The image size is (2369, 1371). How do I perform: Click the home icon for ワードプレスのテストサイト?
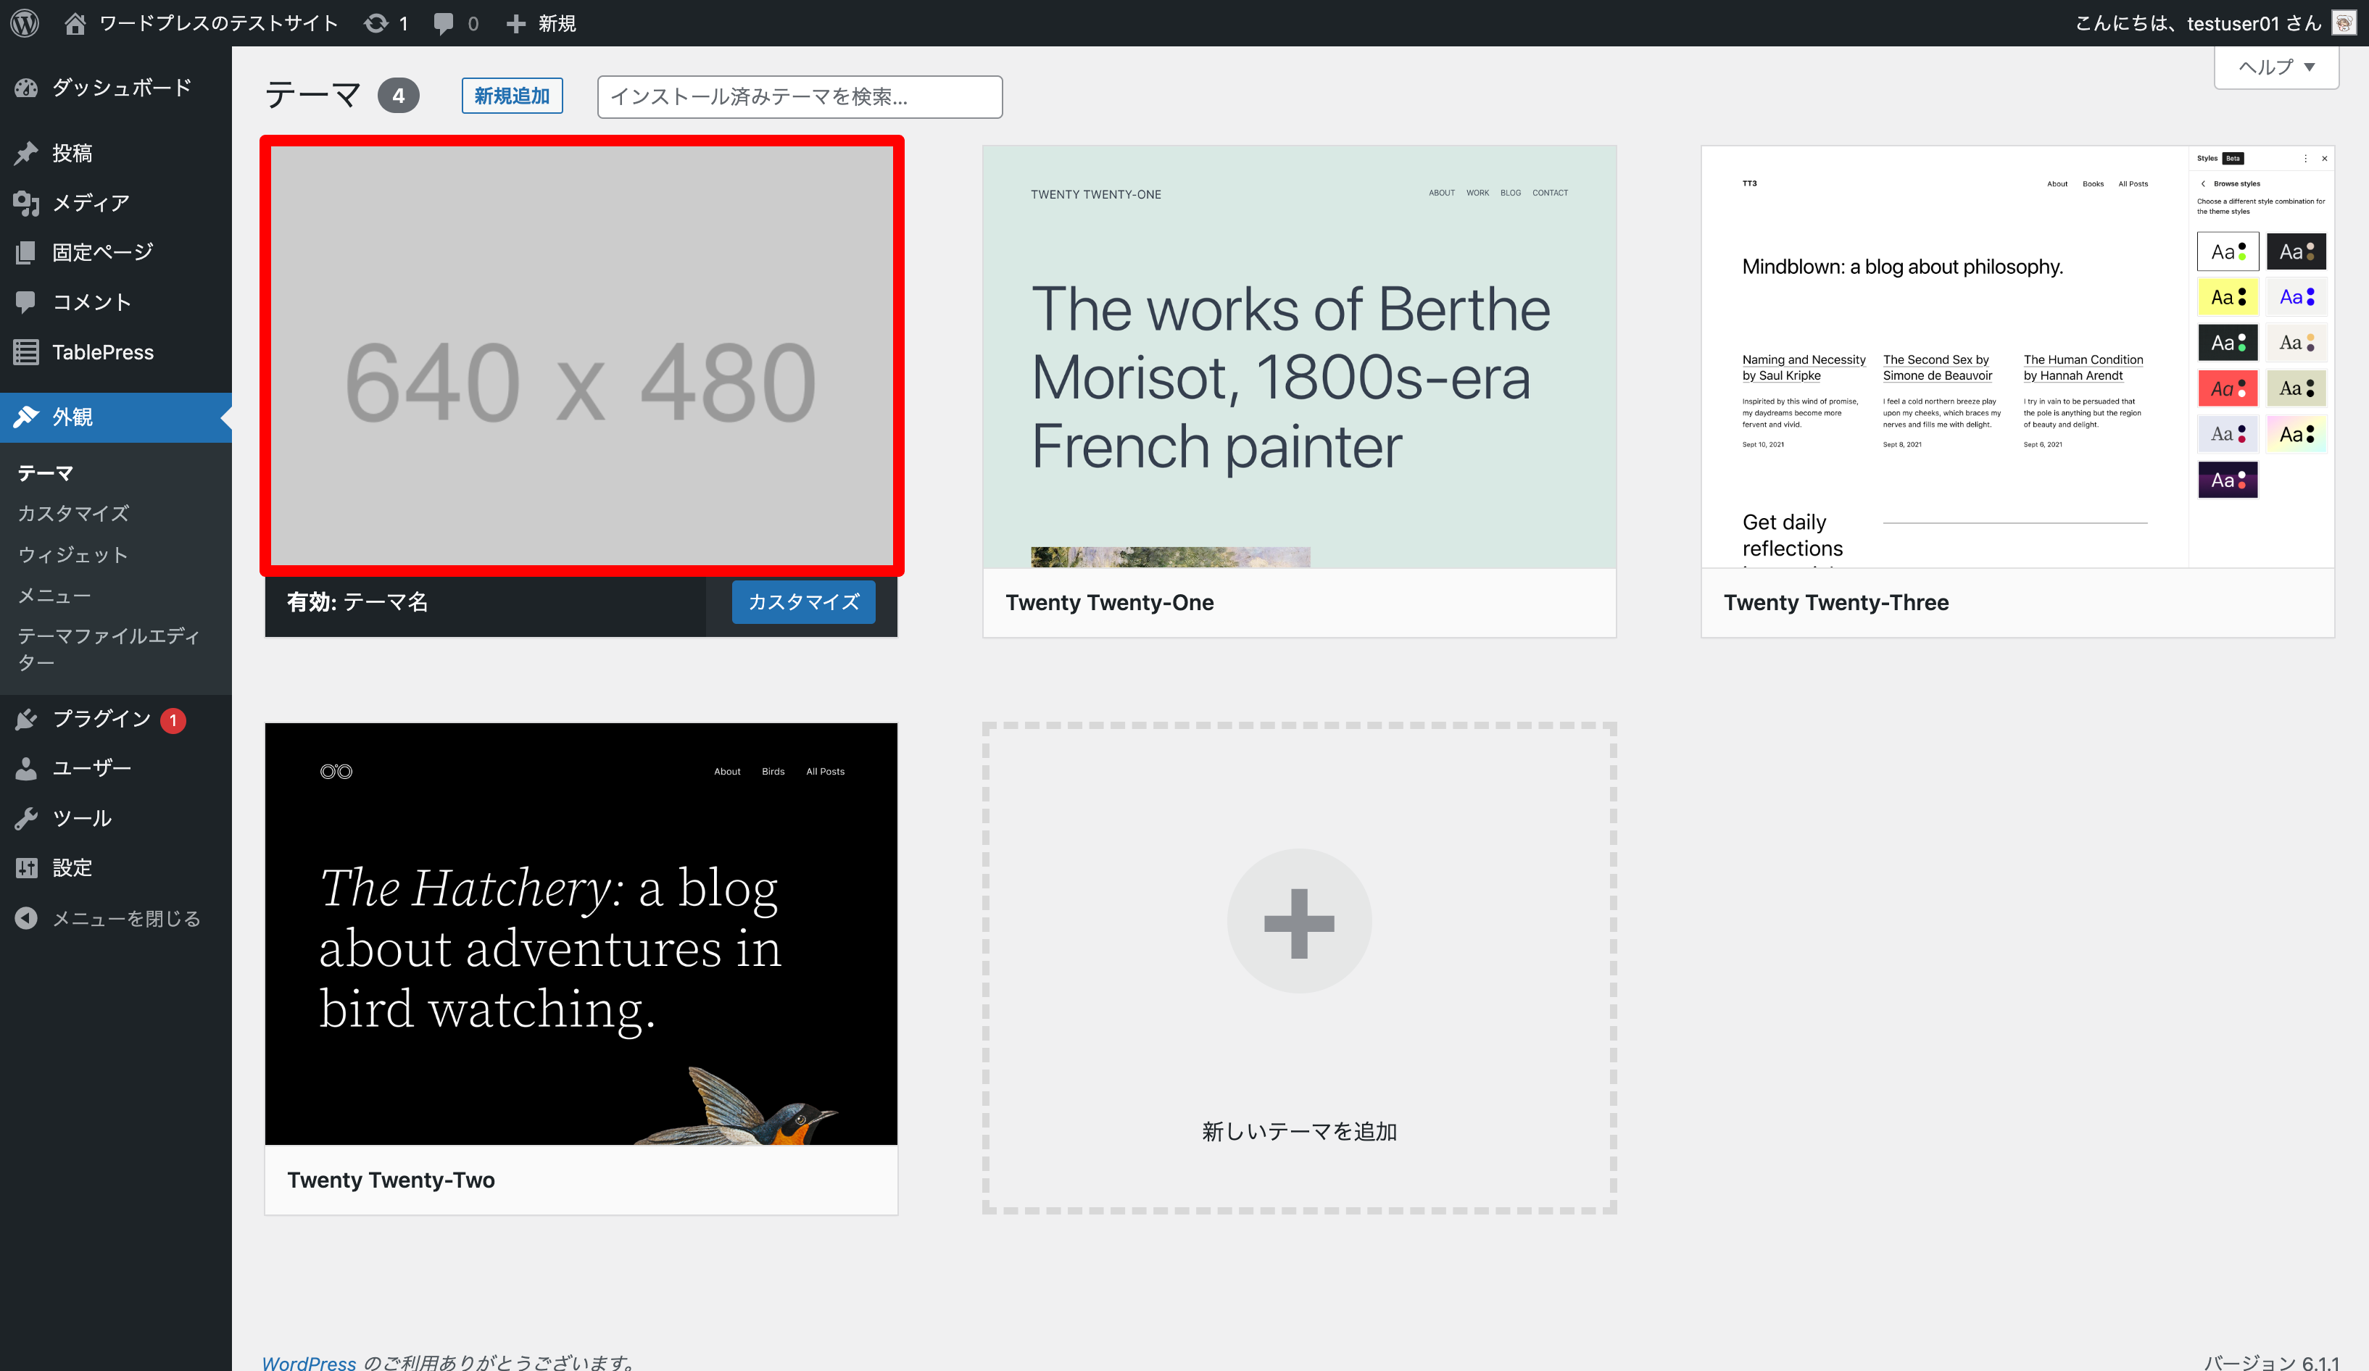[x=75, y=22]
